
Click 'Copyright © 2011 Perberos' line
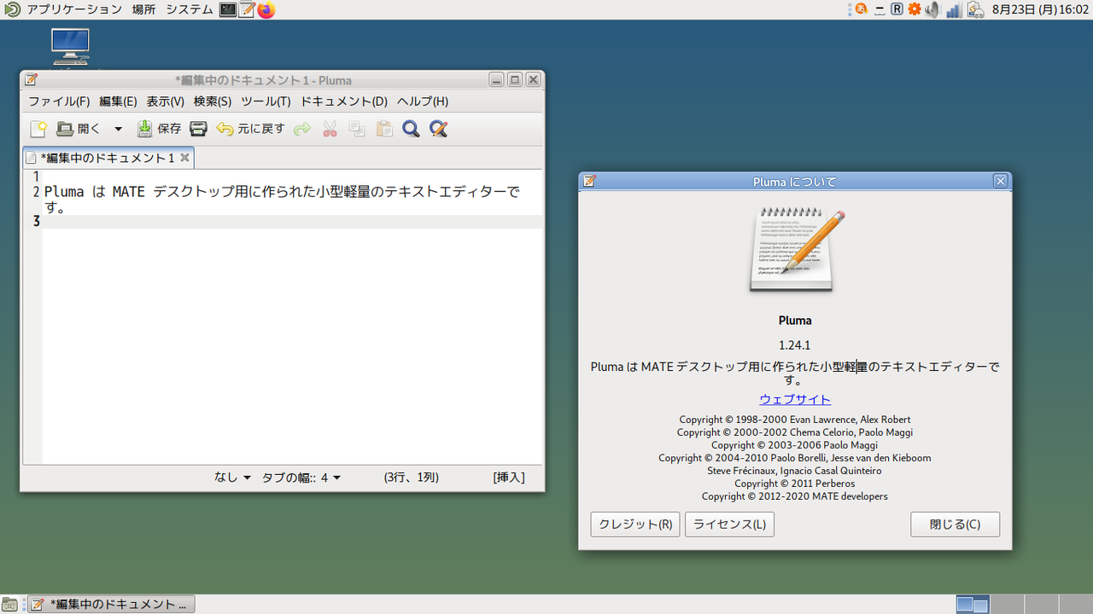[x=795, y=484]
